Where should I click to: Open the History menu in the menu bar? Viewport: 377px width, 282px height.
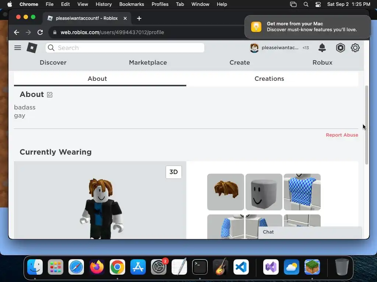click(103, 4)
